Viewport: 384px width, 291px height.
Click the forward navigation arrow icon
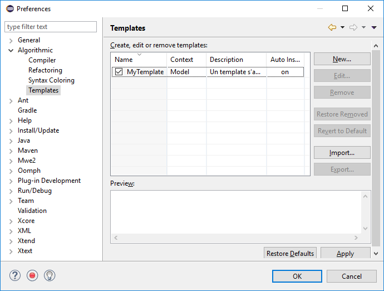click(x=353, y=27)
